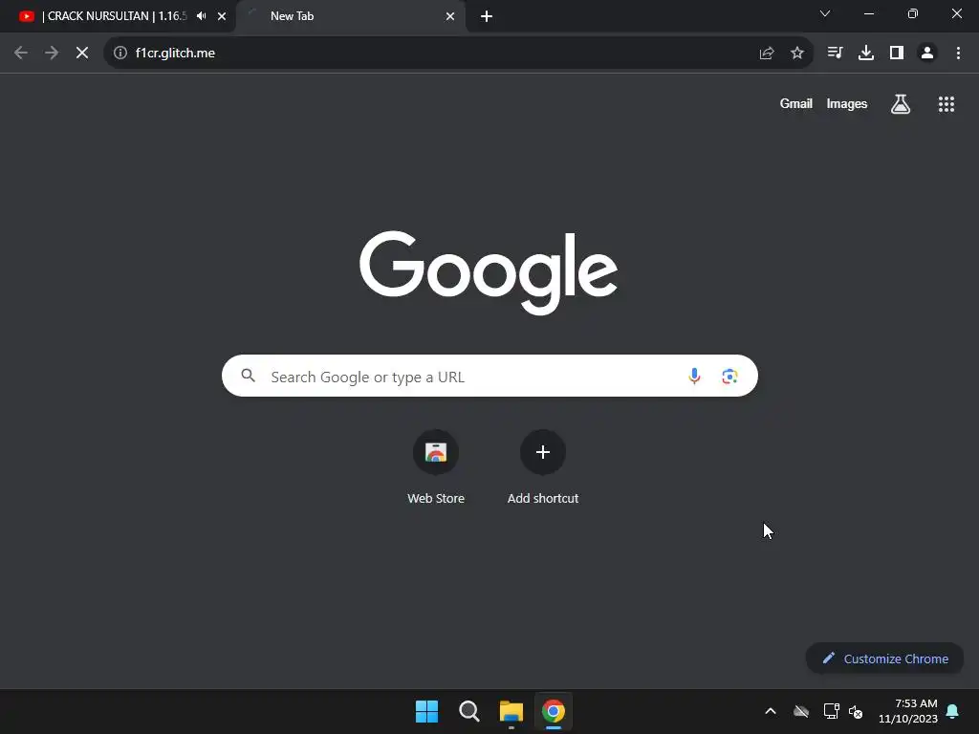Show the side panel
The height and width of the screenshot is (734, 979).
[897, 54]
